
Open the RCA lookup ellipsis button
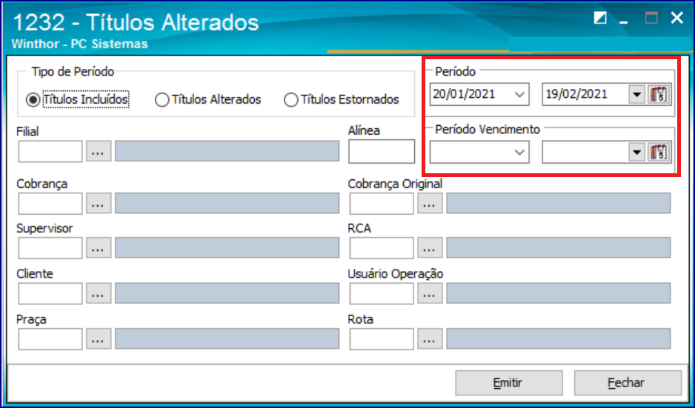[430, 248]
